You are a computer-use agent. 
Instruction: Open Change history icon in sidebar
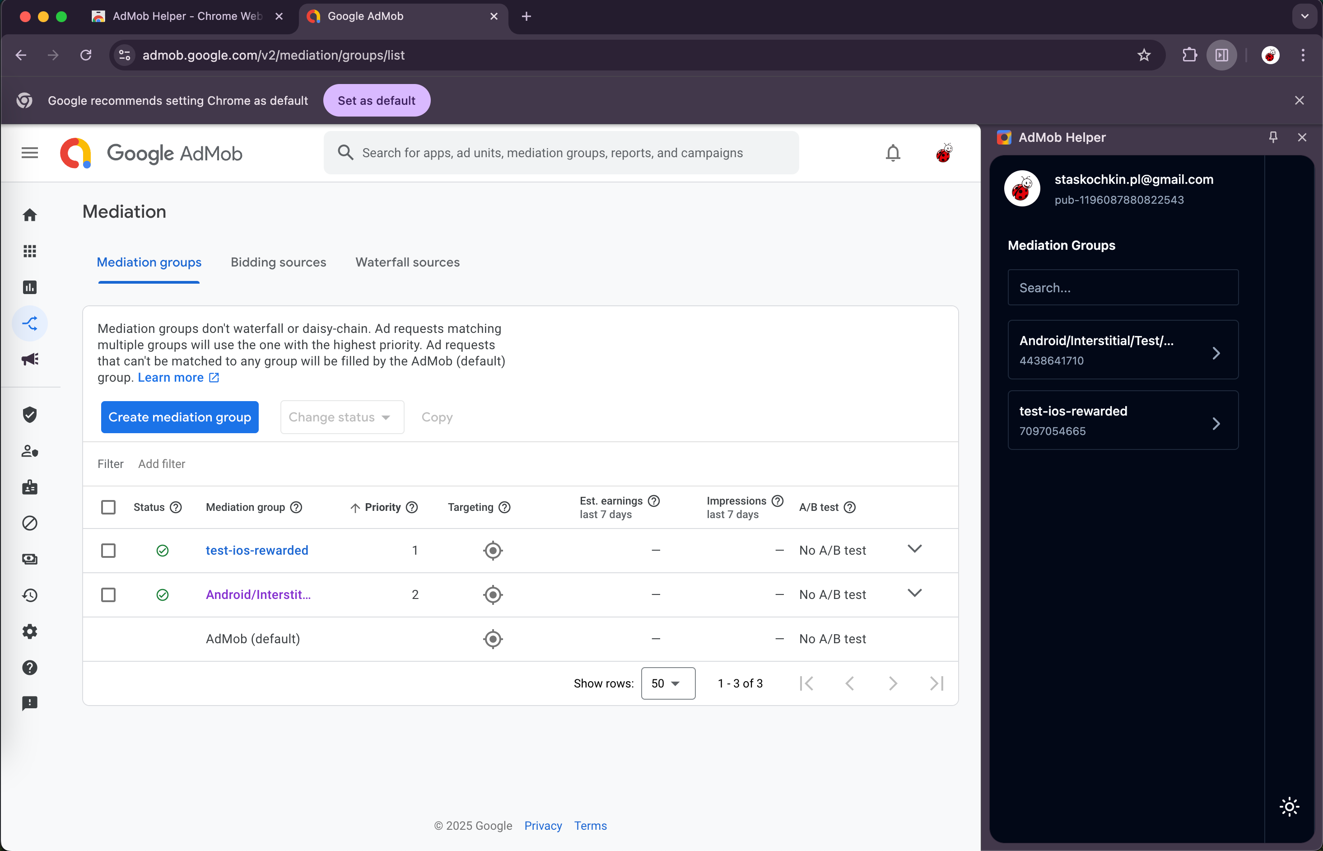click(30, 595)
